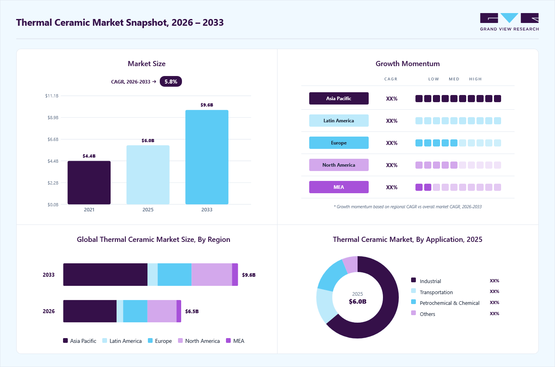Click the Europe legend swatch under region chart

coord(150,340)
